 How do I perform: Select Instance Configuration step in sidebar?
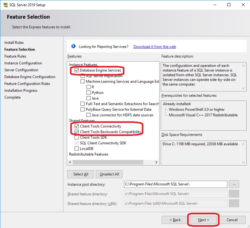pyautogui.click(x=23, y=63)
